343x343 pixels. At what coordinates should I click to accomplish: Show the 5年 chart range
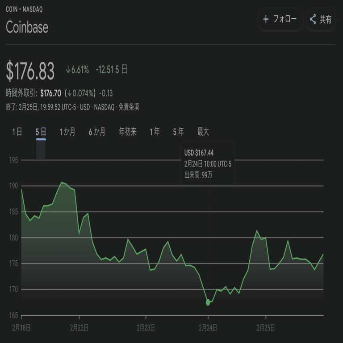click(x=179, y=132)
